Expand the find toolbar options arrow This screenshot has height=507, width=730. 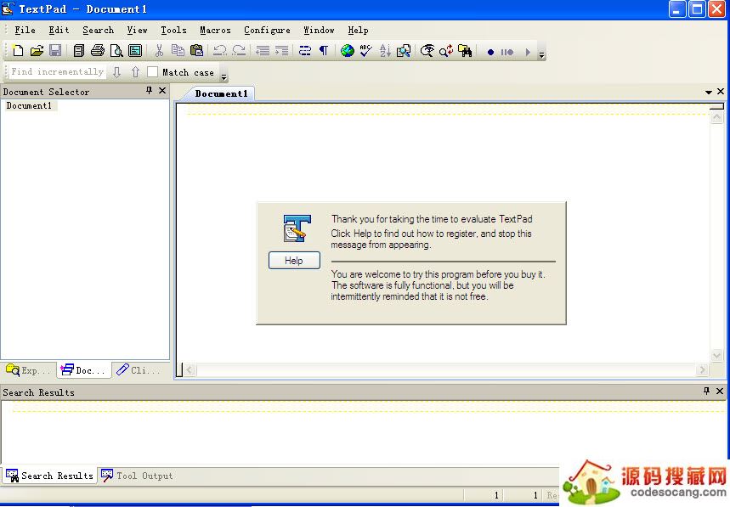tap(224, 76)
